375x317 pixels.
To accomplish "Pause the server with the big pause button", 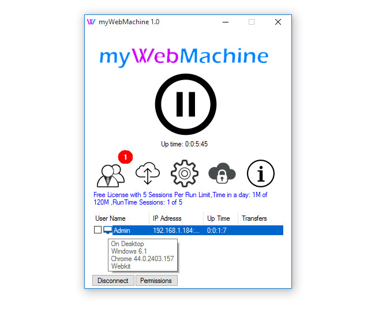I will (186, 104).
